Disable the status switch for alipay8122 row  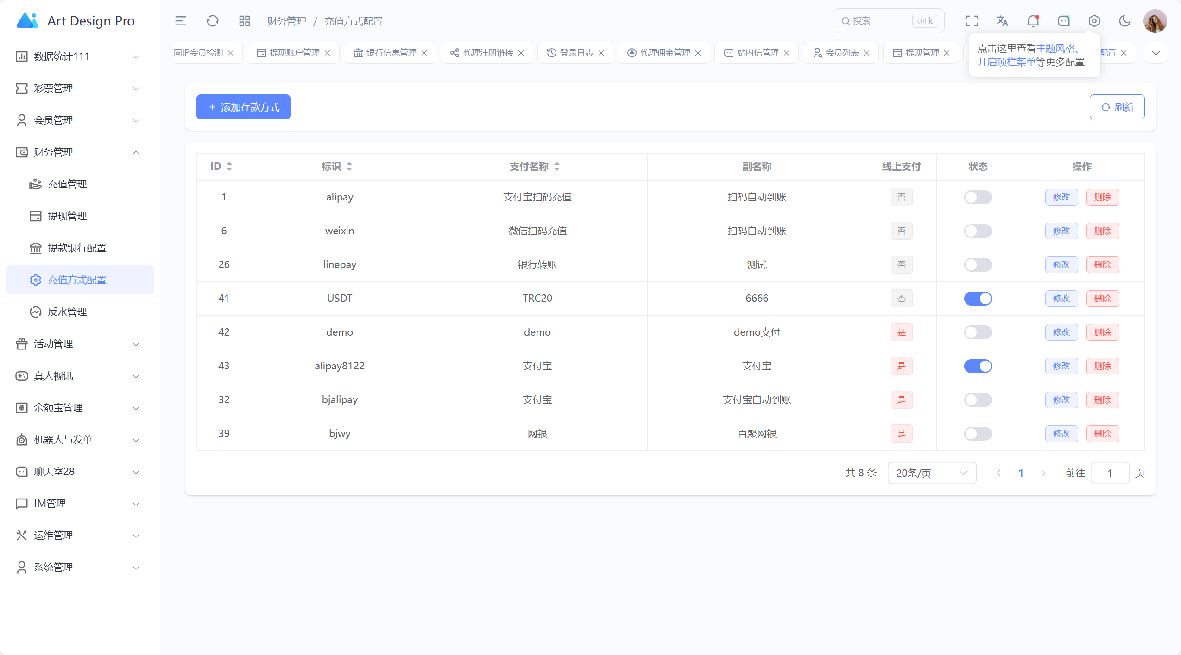coord(978,366)
